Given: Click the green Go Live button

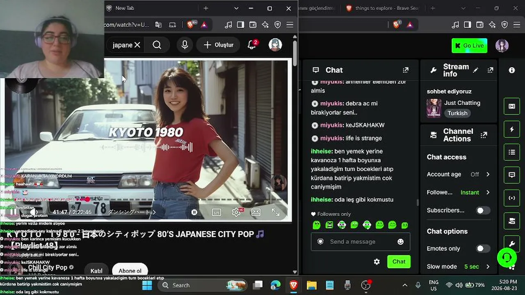Looking at the screenshot, I should click(x=469, y=45).
